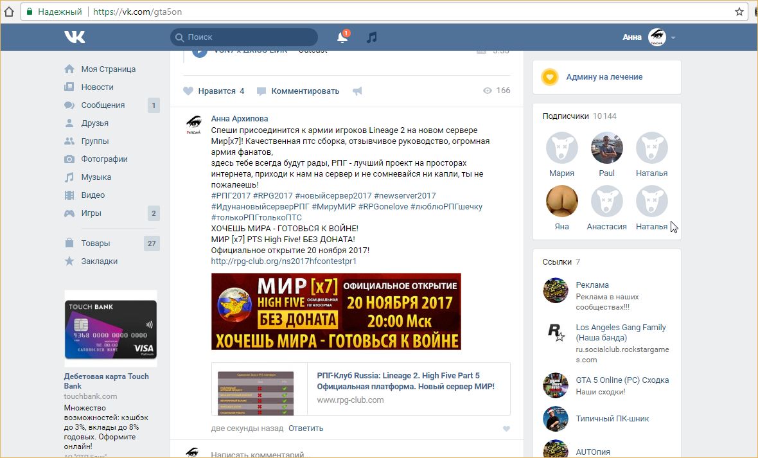Click the Поиск search field
Screen dimensions: 758x458
click(x=244, y=37)
